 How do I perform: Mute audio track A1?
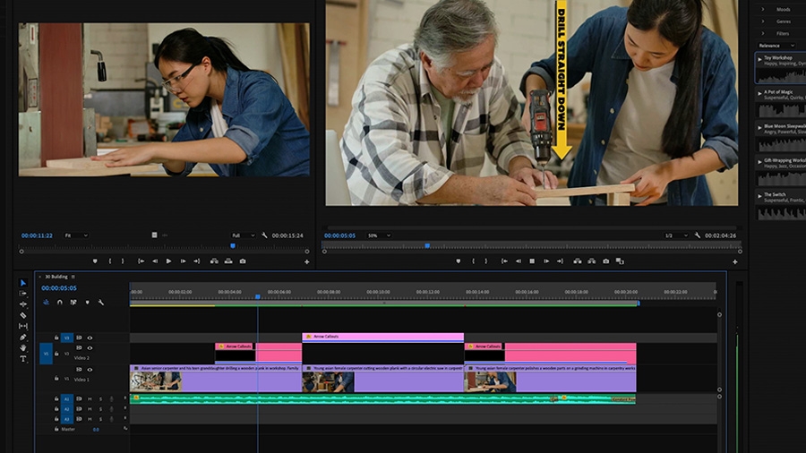[x=90, y=398]
